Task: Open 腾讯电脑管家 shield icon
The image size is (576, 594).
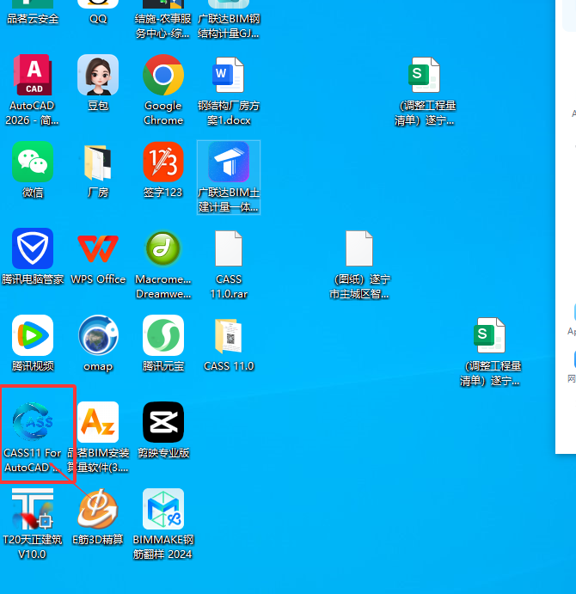Action: click(33, 248)
